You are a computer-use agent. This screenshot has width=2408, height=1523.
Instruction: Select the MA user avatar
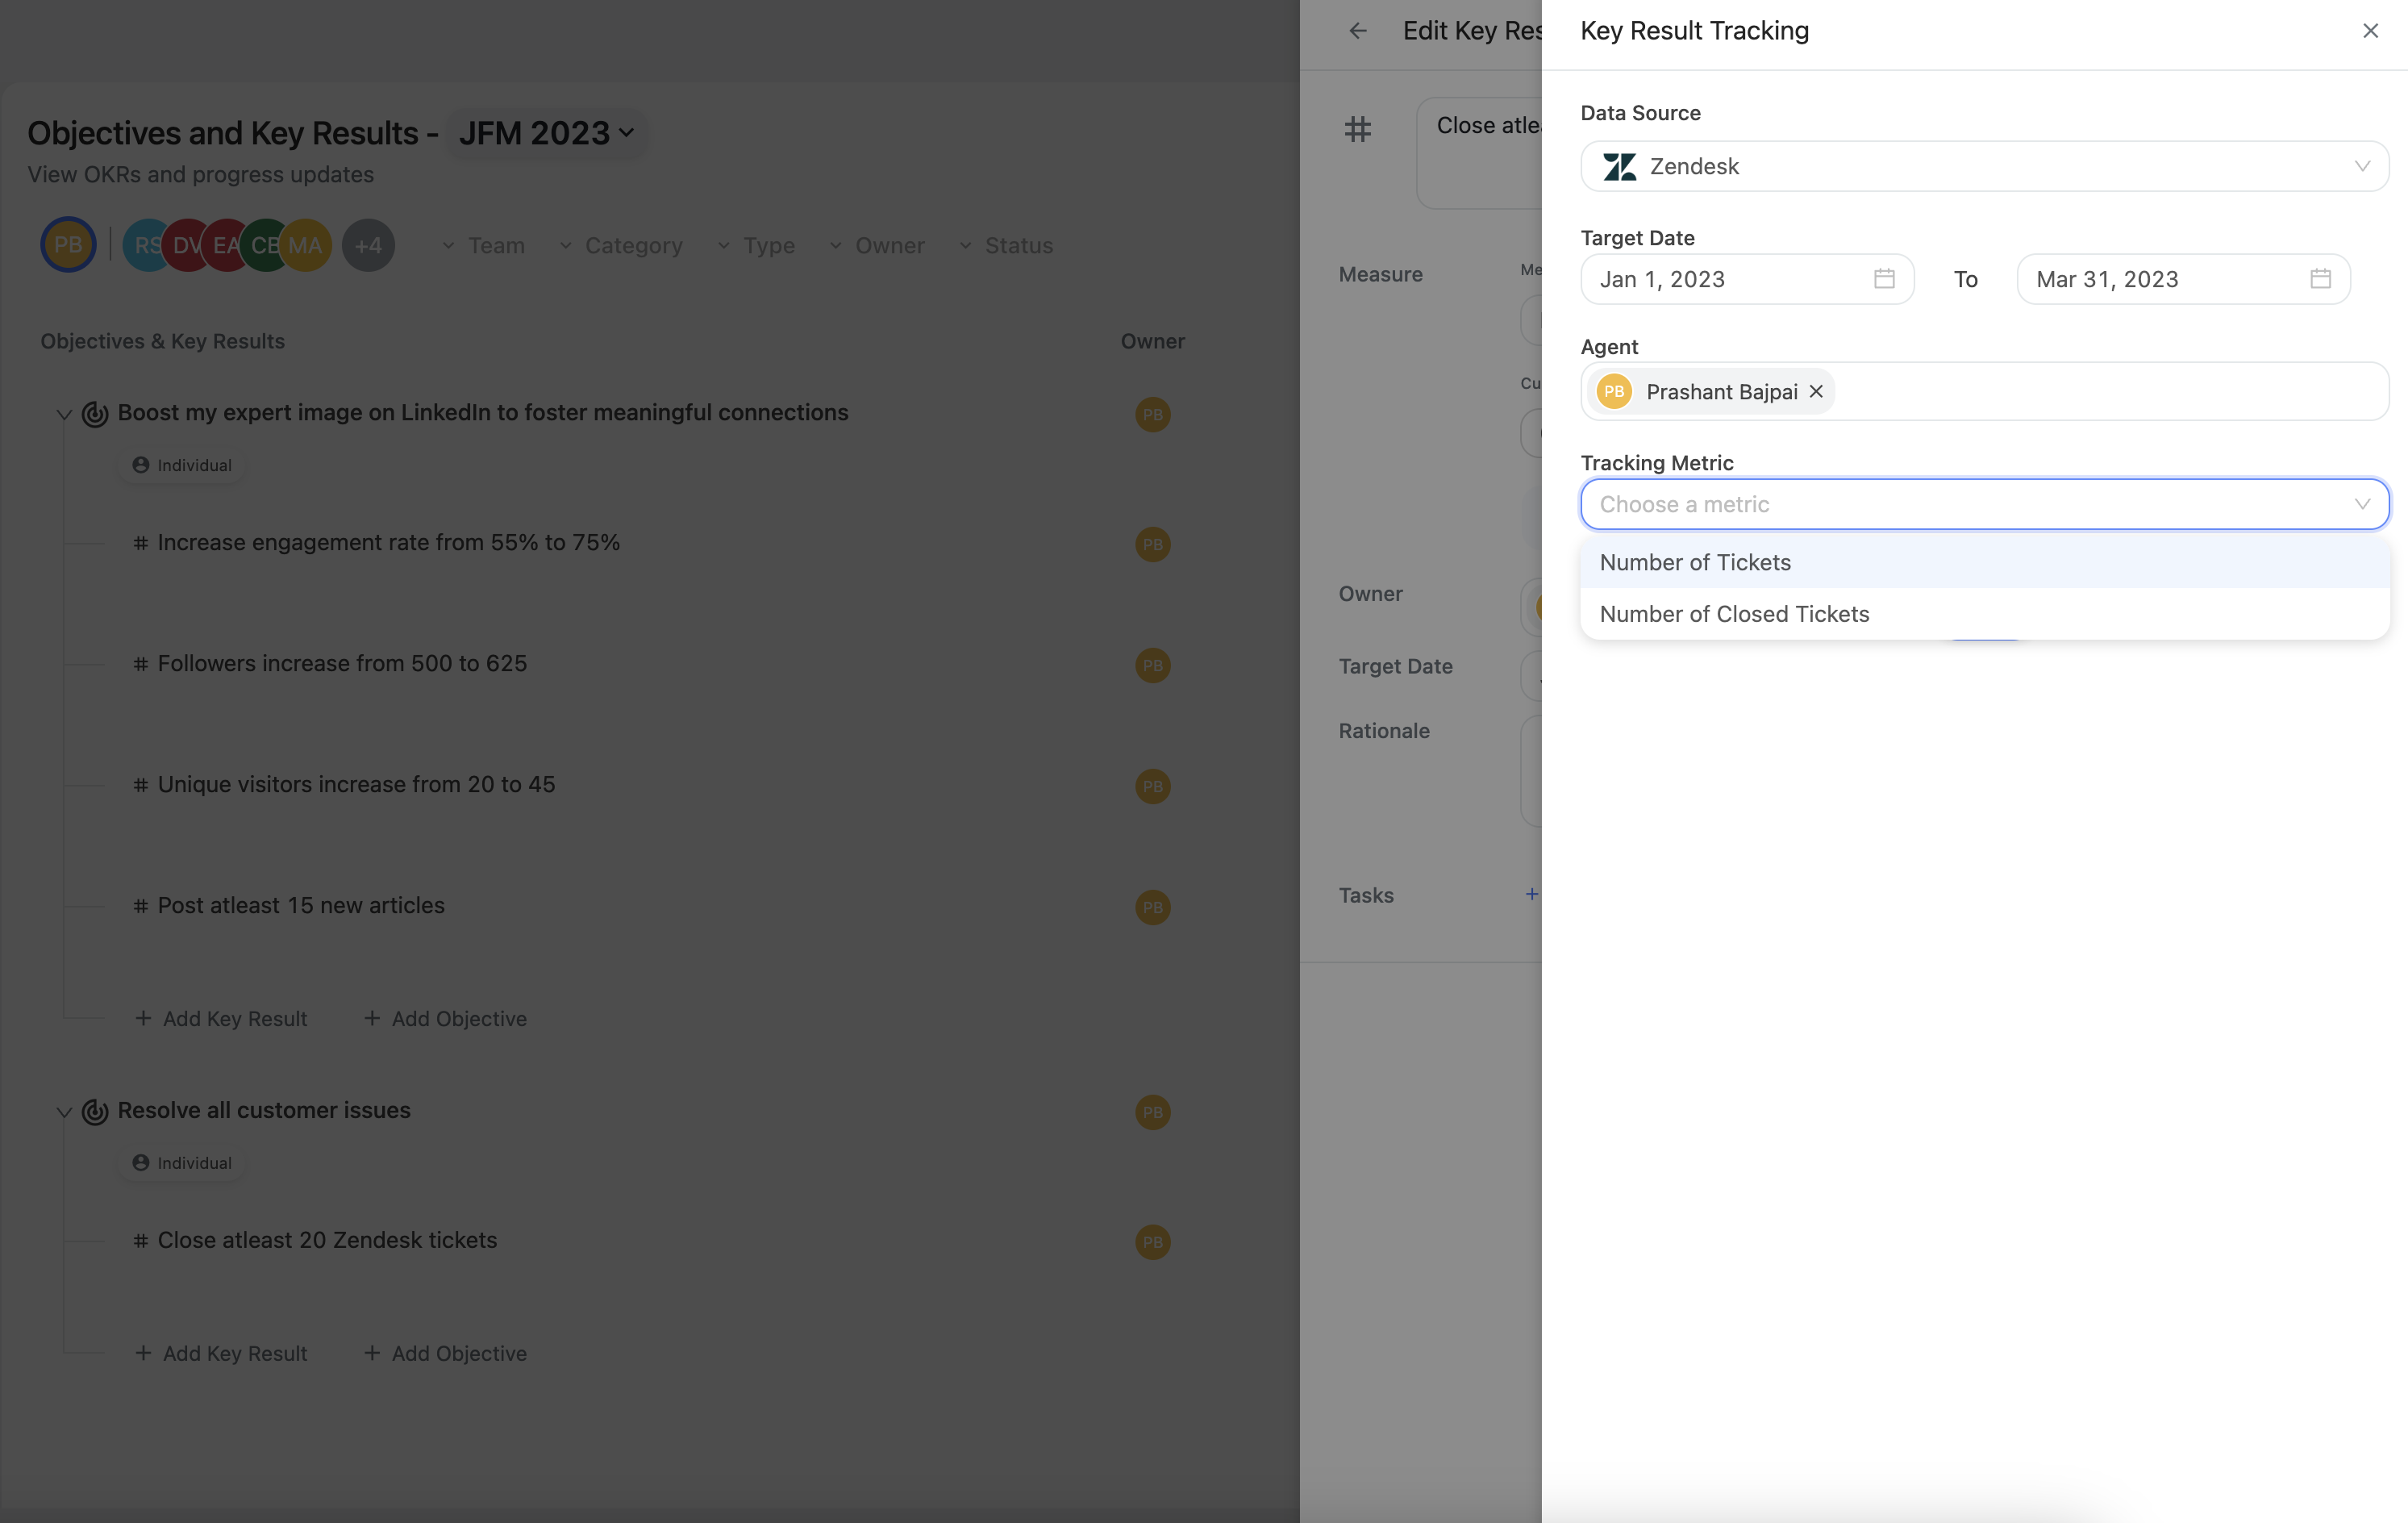click(305, 245)
